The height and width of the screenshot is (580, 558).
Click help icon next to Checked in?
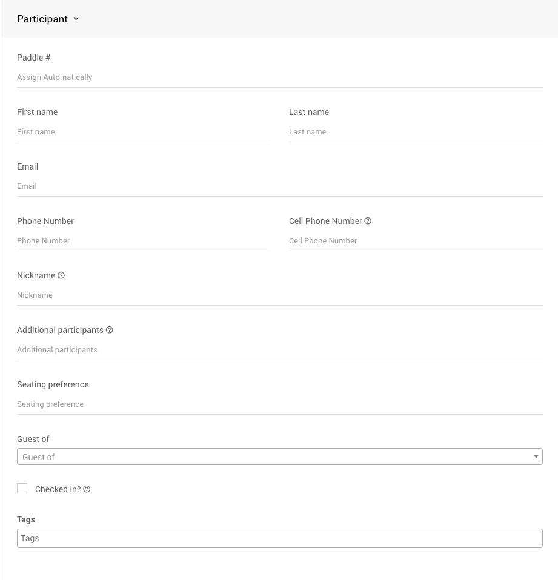click(x=87, y=489)
